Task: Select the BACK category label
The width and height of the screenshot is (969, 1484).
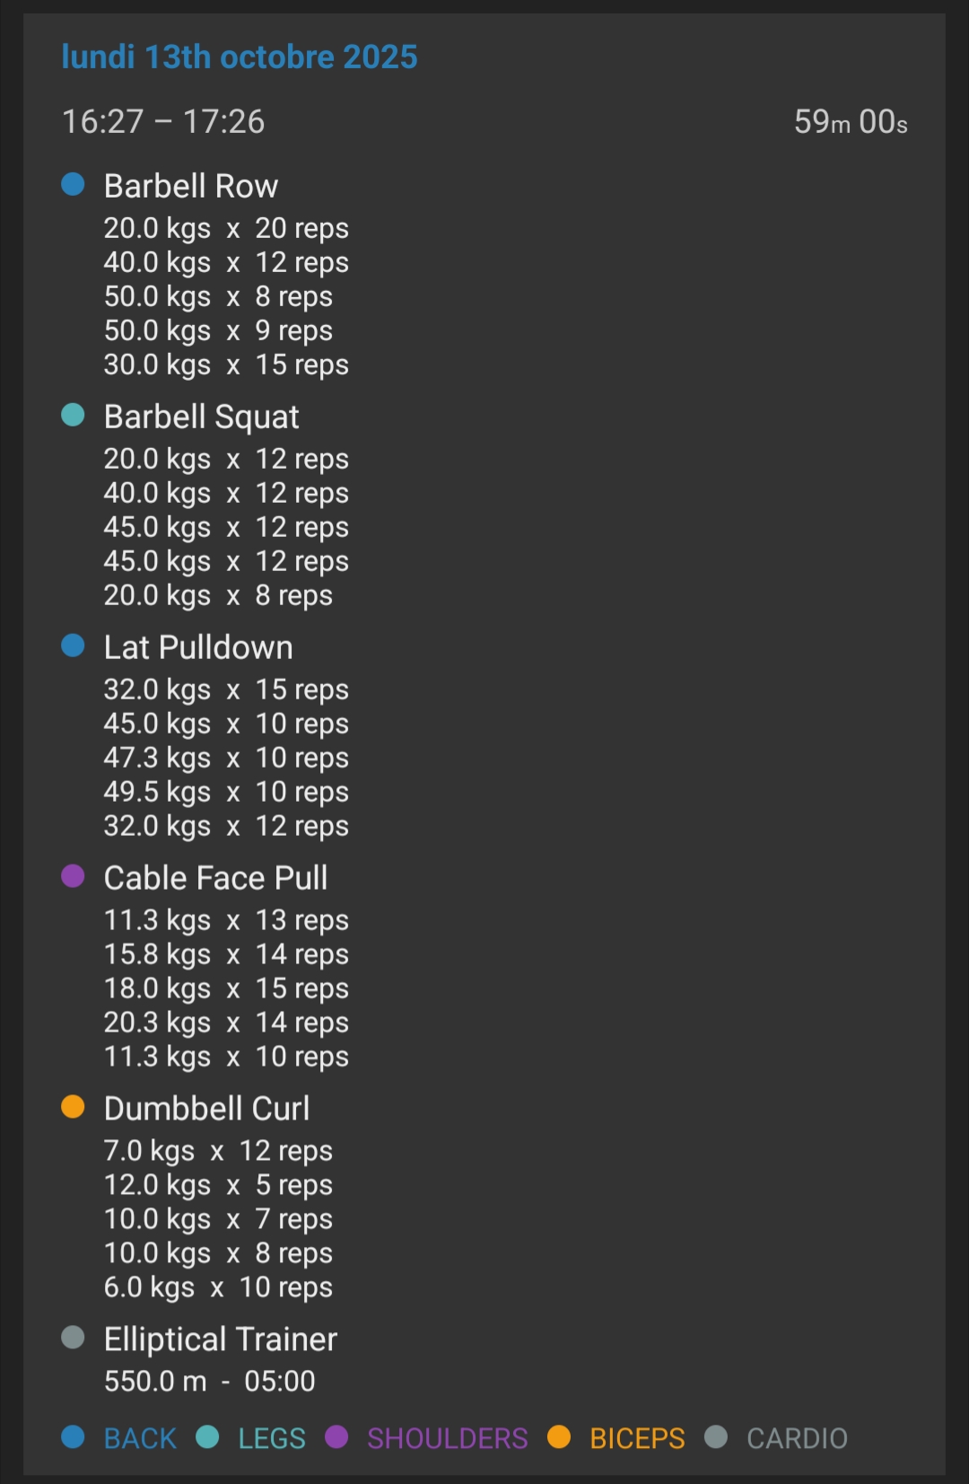Action: coord(140,1438)
